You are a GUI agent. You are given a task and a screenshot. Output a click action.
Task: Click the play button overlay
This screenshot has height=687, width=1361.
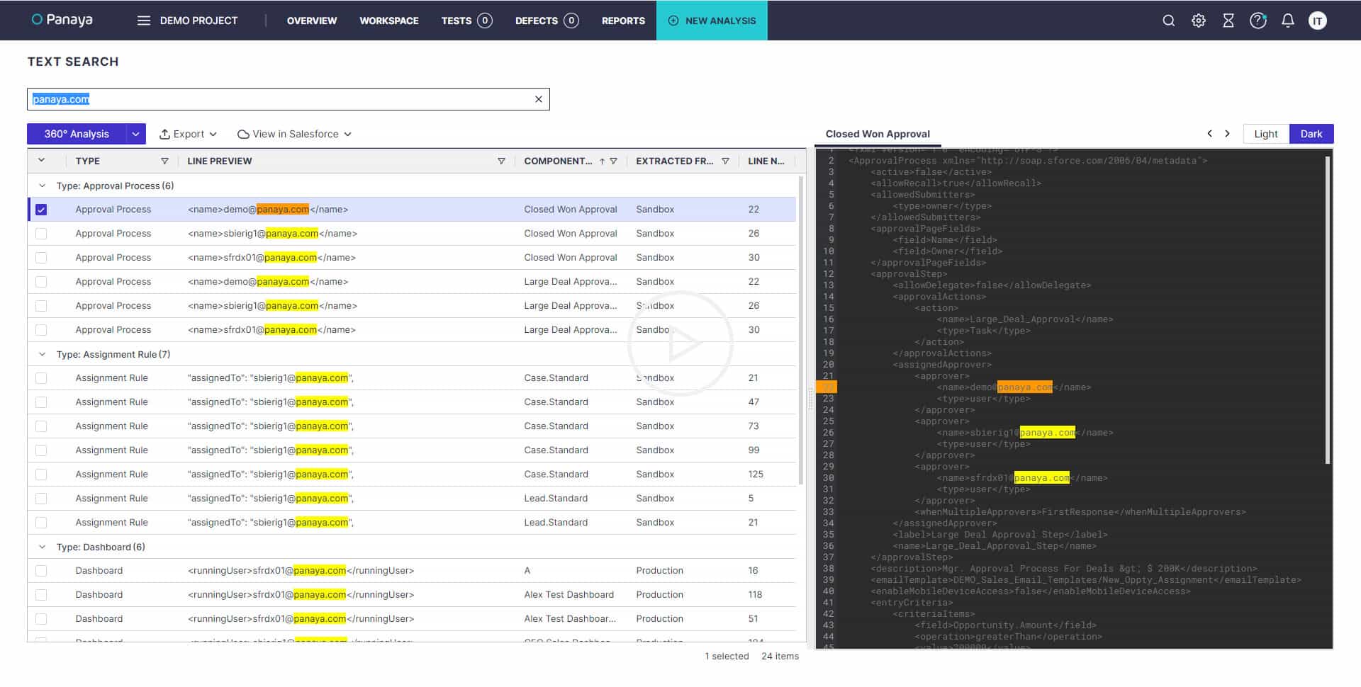(x=680, y=343)
